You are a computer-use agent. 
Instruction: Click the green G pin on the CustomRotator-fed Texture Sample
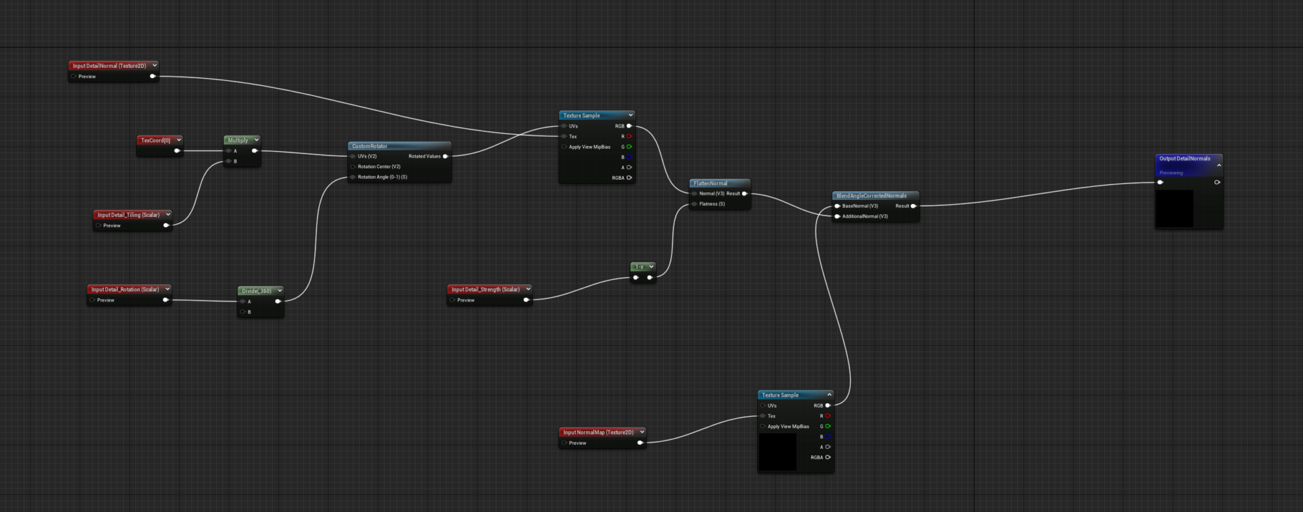coord(629,147)
